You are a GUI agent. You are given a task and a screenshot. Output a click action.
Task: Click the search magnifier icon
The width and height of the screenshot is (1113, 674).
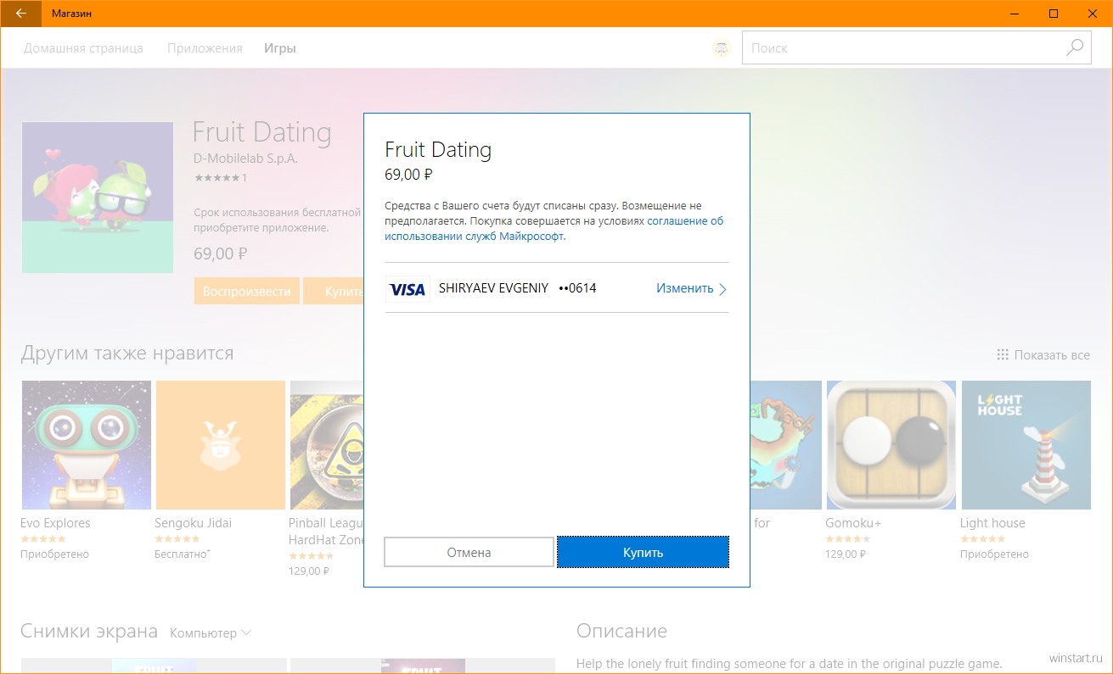pos(1075,48)
